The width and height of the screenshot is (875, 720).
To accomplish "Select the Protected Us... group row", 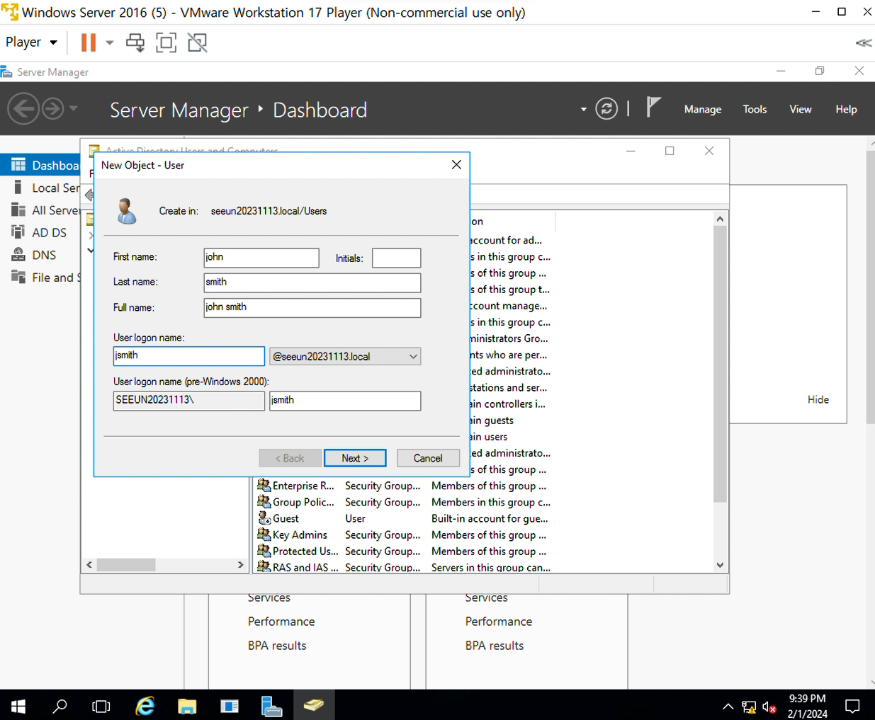I will [x=404, y=551].
